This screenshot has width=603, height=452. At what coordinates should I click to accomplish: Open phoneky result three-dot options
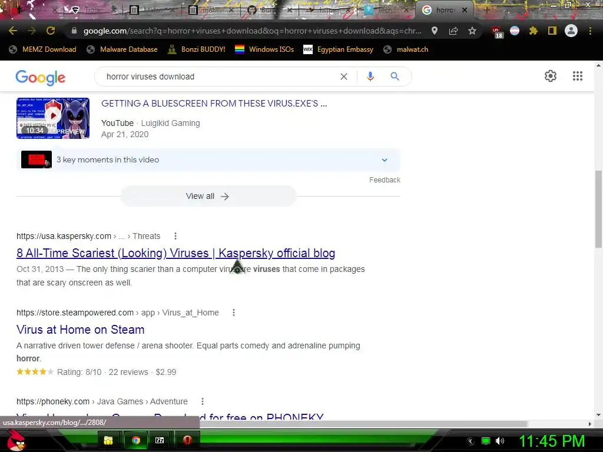tap(203, 401)
